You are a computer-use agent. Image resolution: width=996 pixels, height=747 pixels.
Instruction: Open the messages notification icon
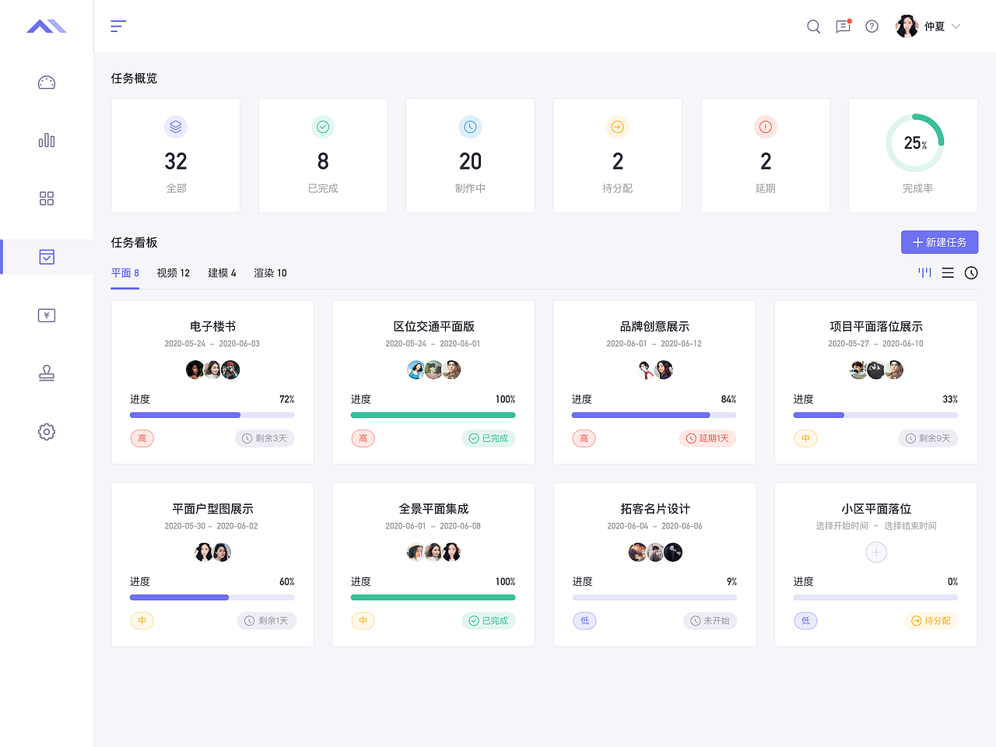(843, 26)
